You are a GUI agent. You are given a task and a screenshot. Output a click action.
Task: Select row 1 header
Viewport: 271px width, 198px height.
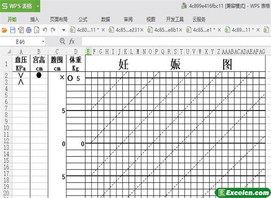[x=6, y=64]
